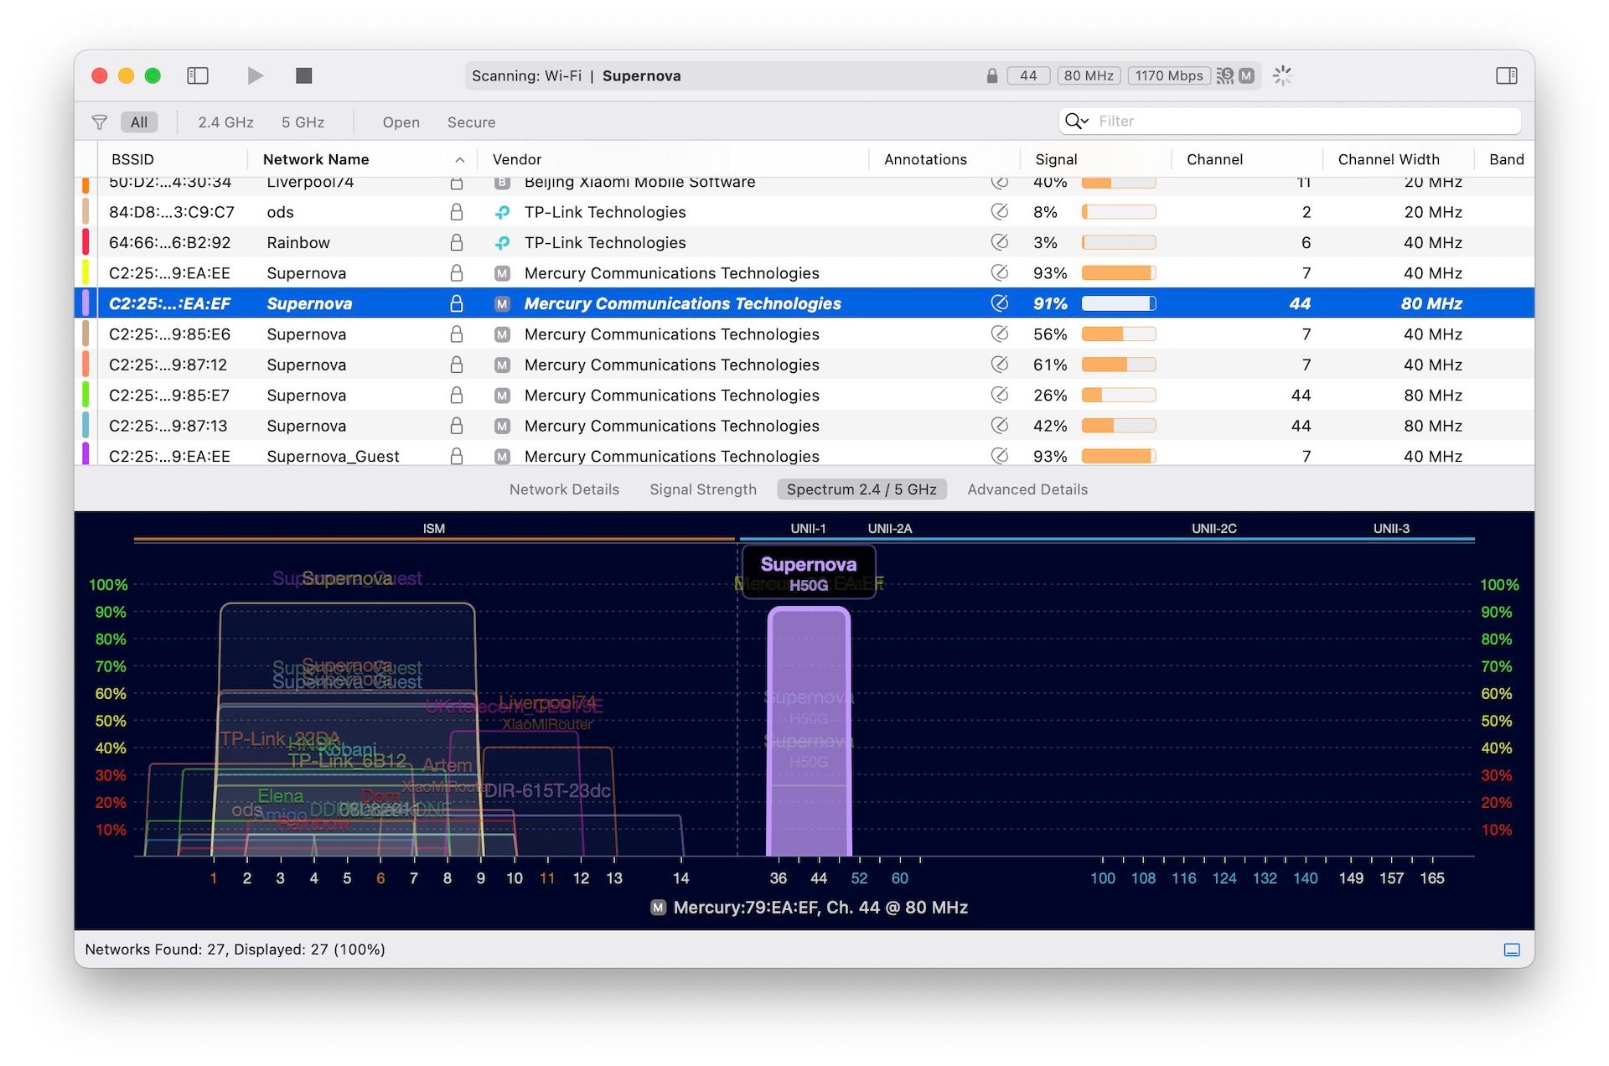
Task: Click the 80 MHz badge in title bar
Action: [x=1089, y=75]
